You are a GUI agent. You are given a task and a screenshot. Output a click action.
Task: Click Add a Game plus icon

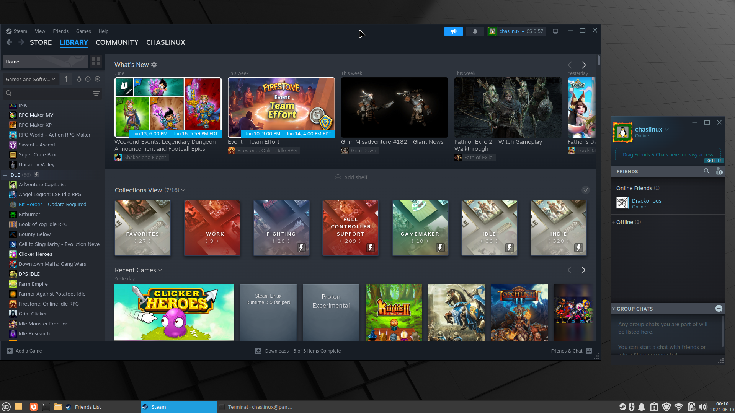pyautogui.click(x=10, y=351)
